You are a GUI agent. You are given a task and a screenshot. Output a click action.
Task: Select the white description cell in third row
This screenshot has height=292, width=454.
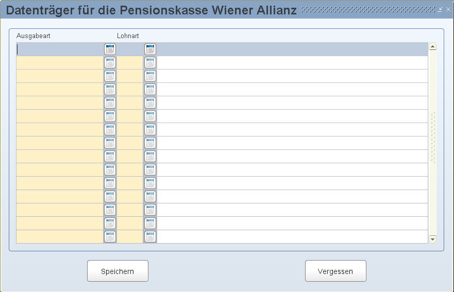click(x=292, y=76)
